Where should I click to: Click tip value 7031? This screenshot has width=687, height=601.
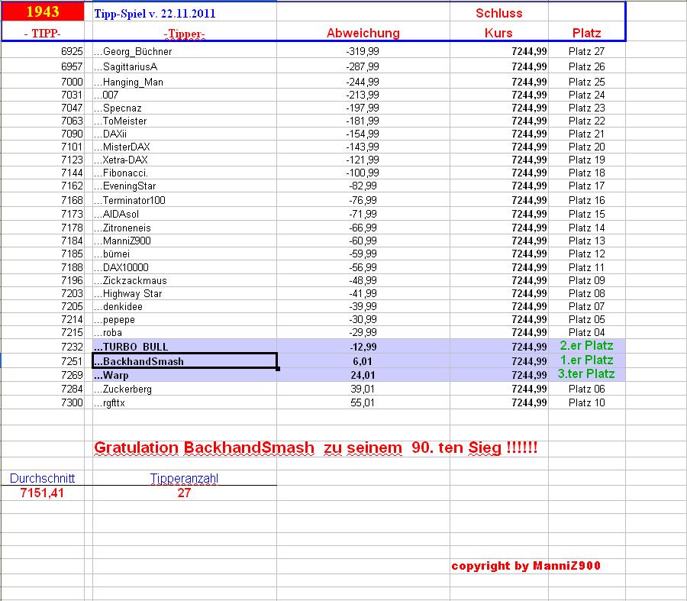point(72,95)
